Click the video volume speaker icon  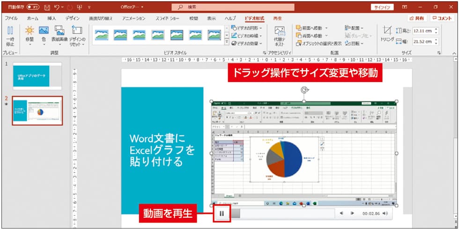tap(385, 214)
